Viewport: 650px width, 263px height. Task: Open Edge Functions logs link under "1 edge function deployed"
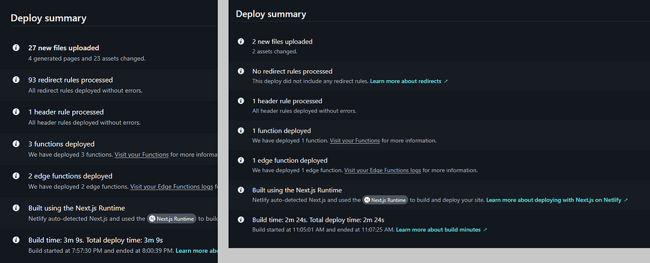pos(382,170)
